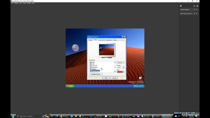Select Prairie Wind in the Background list

(x=94, y=66)
